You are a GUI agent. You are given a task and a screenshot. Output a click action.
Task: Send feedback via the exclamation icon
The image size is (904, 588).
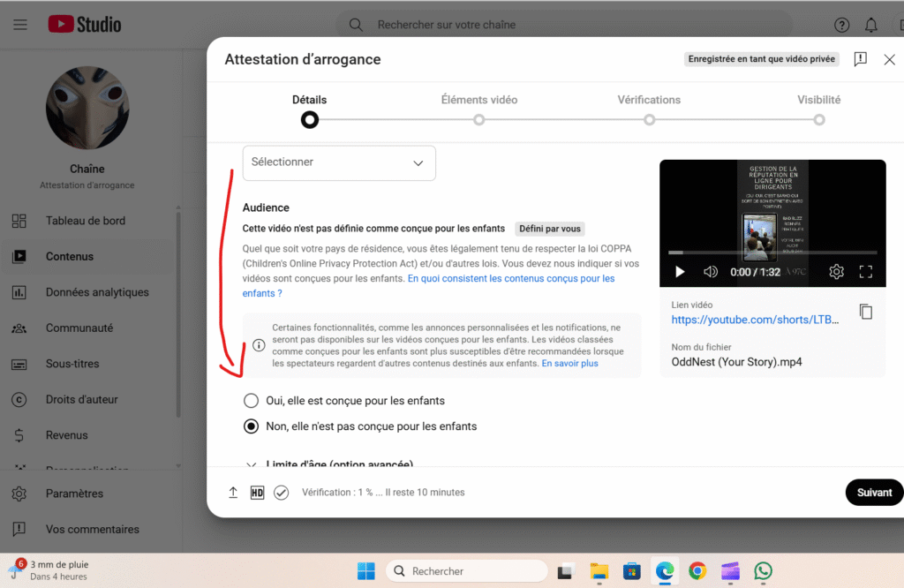point(860,59)
